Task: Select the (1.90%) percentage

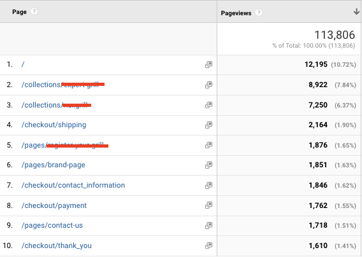Action: coord(345,125)
